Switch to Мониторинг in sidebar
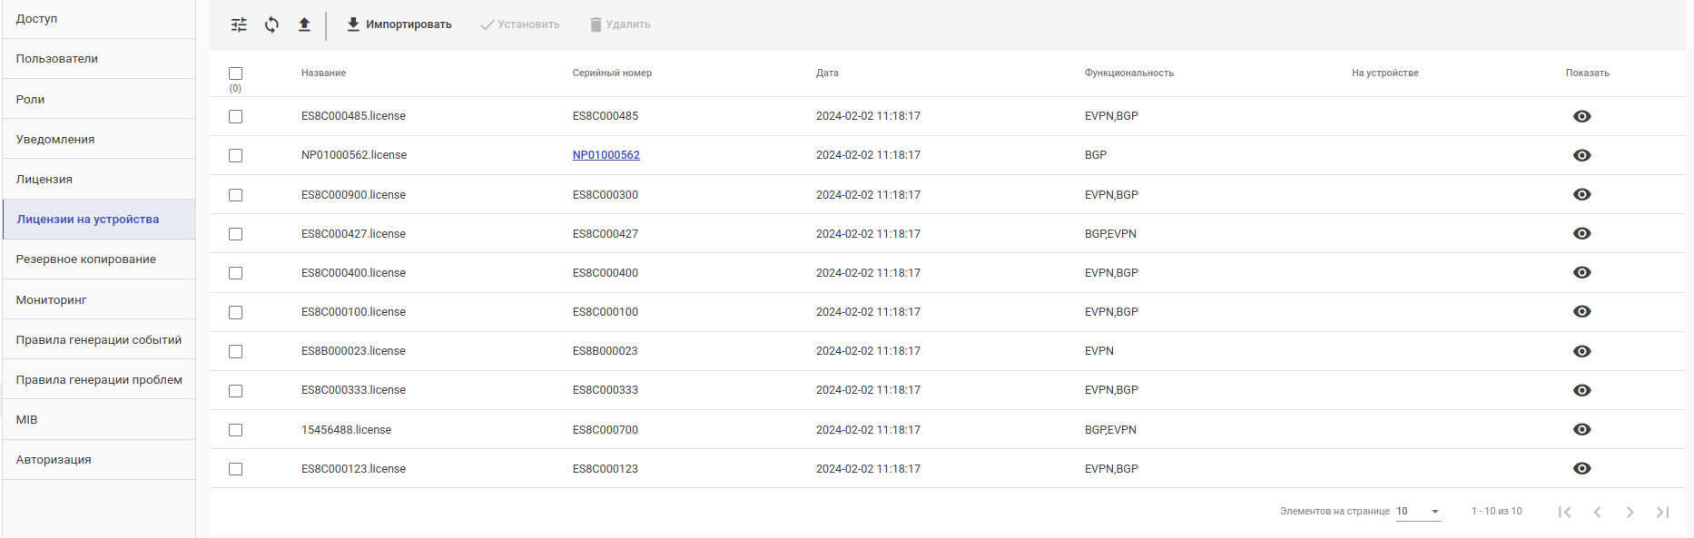 52,299
